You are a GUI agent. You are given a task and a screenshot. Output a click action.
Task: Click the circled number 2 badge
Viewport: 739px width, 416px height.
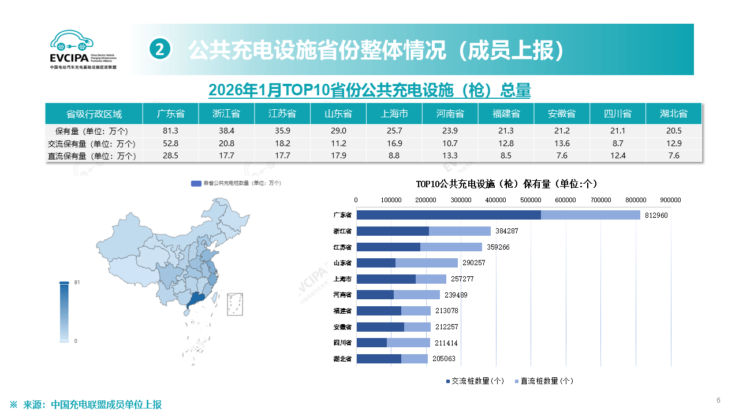(x=160, y=50)
